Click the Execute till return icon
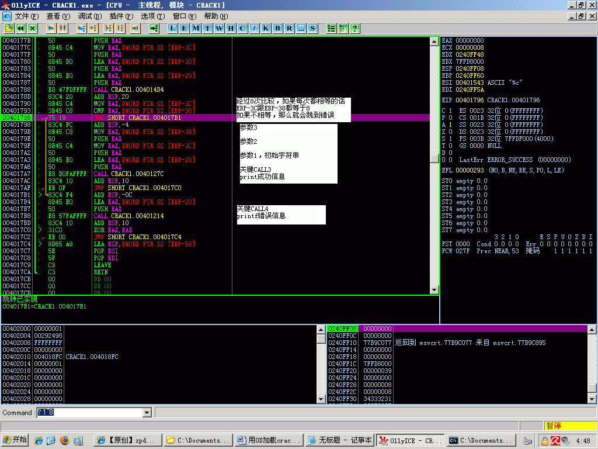Viewport: 598px width, 449px height. pos(135,28)
